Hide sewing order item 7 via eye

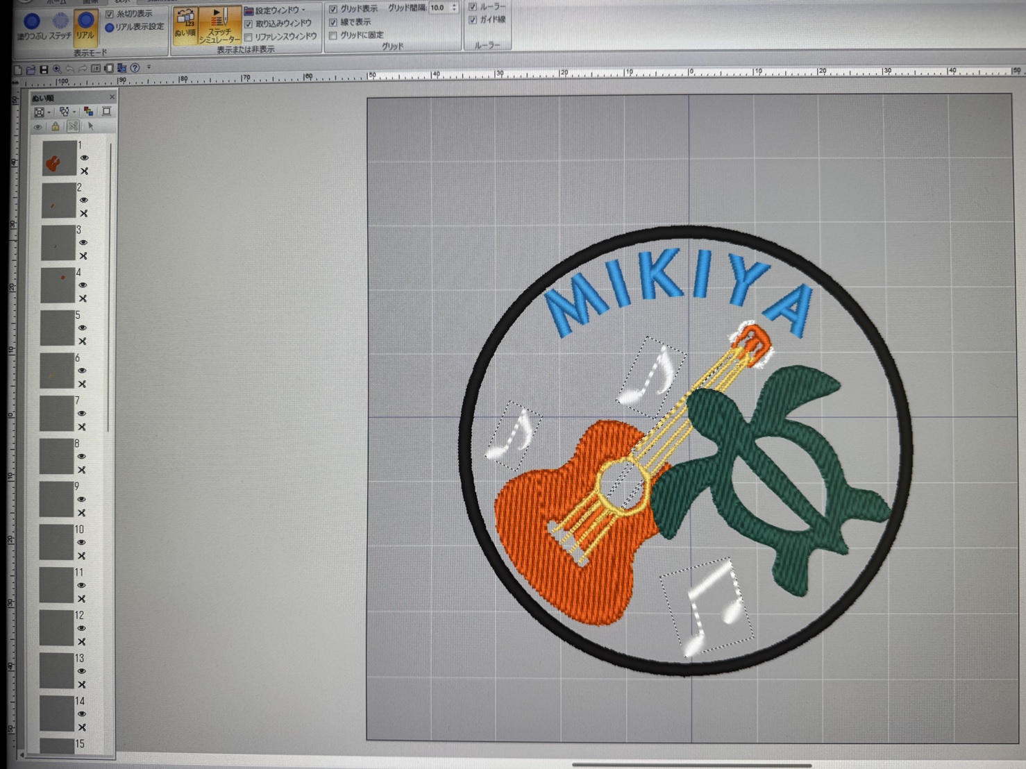(82, 414)
